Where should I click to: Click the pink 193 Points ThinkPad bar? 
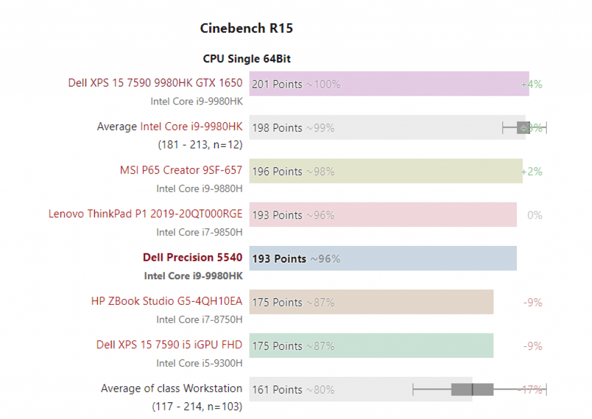(383, 215)
